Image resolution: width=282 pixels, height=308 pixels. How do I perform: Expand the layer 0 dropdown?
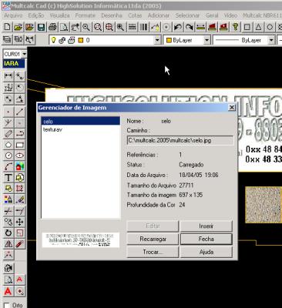(157, 40)
